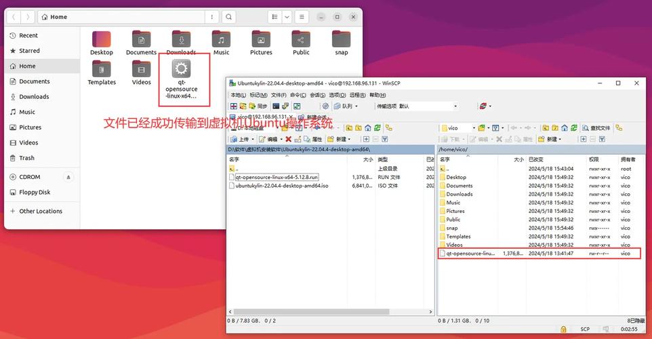Click the red-green session reconnect icon
Viewport: 652px width, 339px height.
pos(483,106)
